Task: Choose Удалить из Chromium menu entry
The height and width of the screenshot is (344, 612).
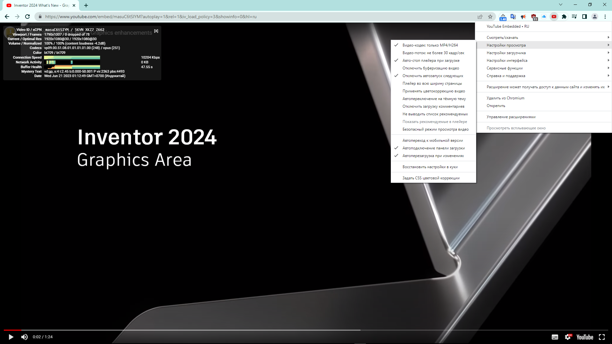Action: 505,98
